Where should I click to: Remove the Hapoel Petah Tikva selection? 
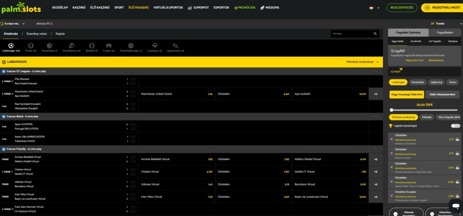[x=392, y=182]
